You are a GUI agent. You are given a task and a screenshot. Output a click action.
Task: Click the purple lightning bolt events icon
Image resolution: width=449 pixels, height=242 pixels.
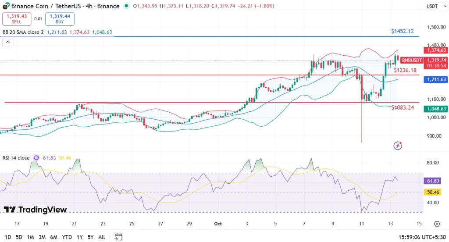pos(398,146)
